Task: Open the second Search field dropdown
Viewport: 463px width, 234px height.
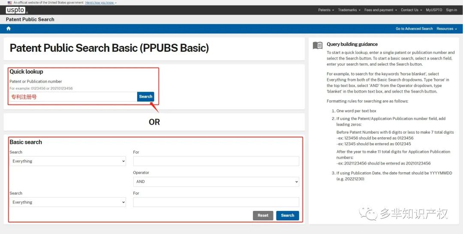Action: click(68, 202)
